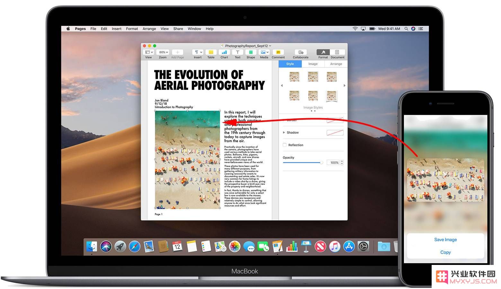This screenshot has height=289, width=501.
Task: Click the Table icon in Pages toolbar
Action: point(211,52)
